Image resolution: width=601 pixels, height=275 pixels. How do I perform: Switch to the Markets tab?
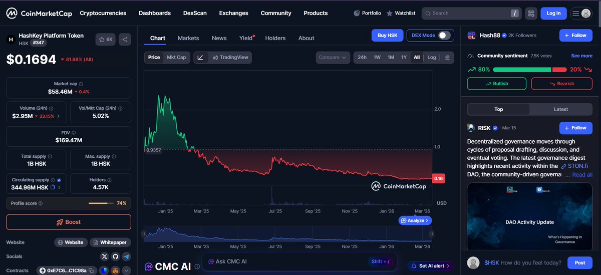tap(188, 38)
